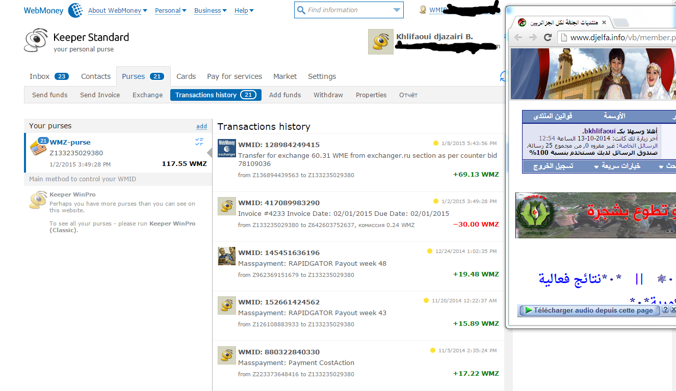This screenshot has width=676, height=391.
Task: Open the Cards tab
Action: point(186,76)
